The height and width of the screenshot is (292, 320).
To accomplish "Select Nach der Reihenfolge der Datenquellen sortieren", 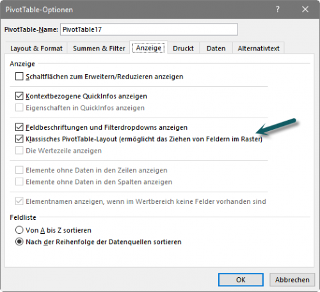I will pyautogui.click(x=19, y=242).
